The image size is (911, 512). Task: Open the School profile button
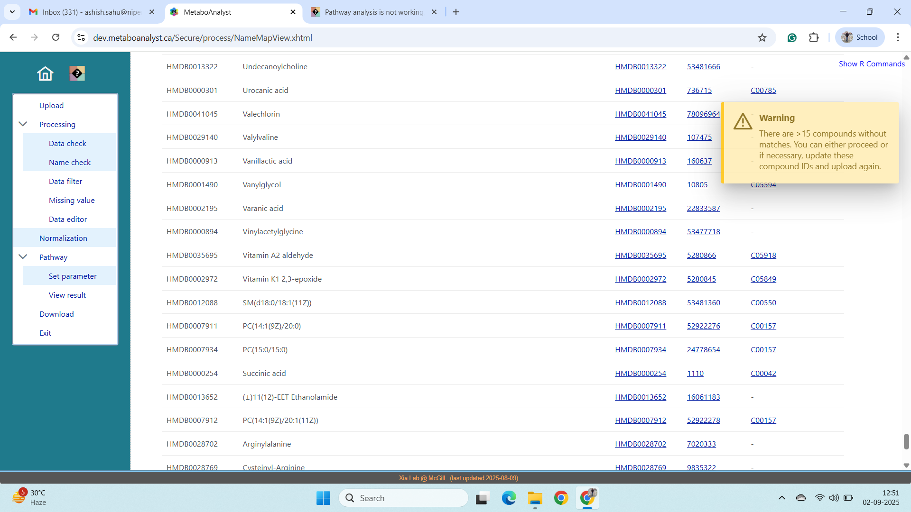pyautogui.click(x=859, y=37)
